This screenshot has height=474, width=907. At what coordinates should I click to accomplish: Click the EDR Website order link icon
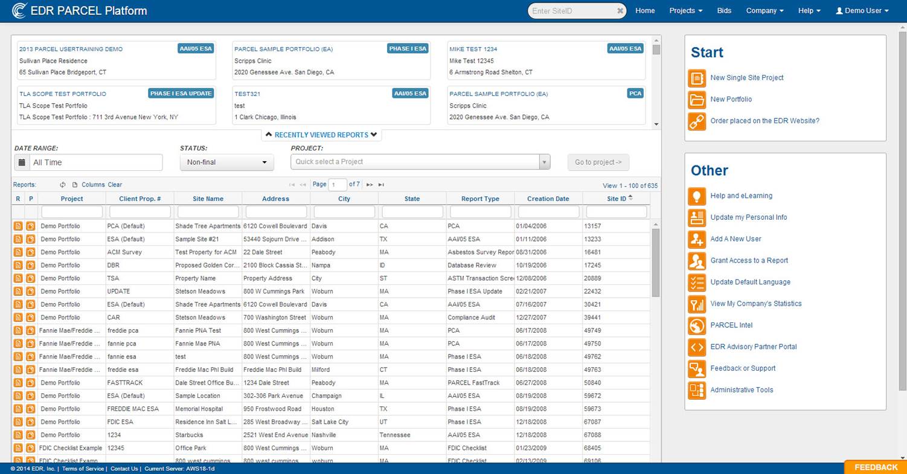point(697,121)
